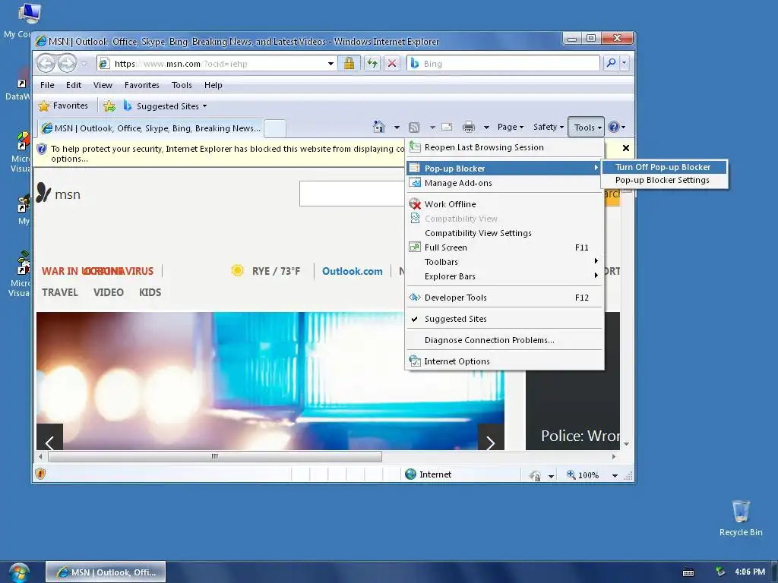
Task: Open the Print dropdown arrow
Action: tap(487, 128)
